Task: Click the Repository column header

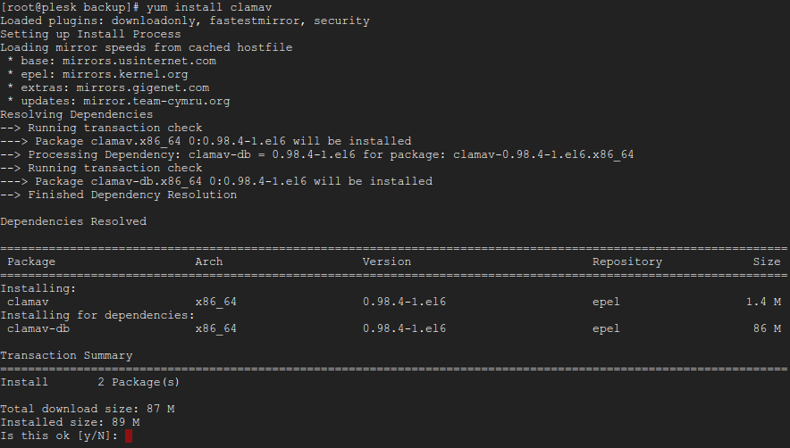Action: coord(627,261)
